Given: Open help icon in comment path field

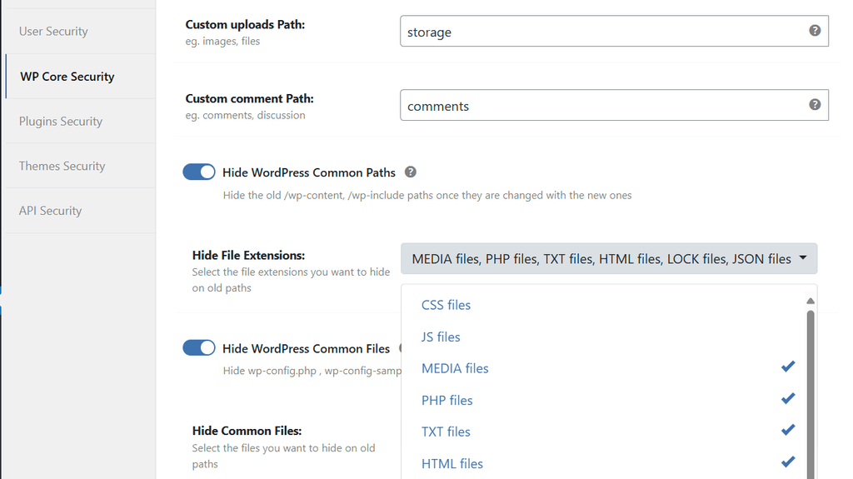Looking at the screenshot, I should pos(815,104).
